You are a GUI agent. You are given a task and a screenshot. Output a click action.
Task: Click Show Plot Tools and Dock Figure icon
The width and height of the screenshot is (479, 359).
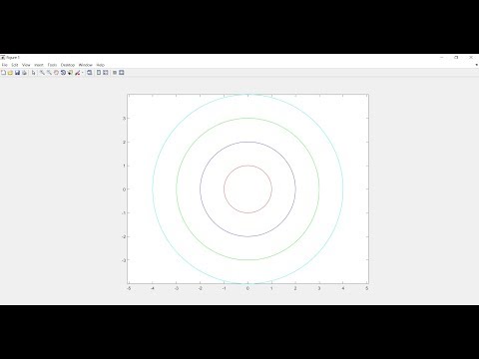click(x=122, y=73)
